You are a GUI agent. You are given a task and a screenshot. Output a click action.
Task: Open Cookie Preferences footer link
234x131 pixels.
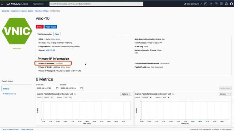[x=27, y=130]
